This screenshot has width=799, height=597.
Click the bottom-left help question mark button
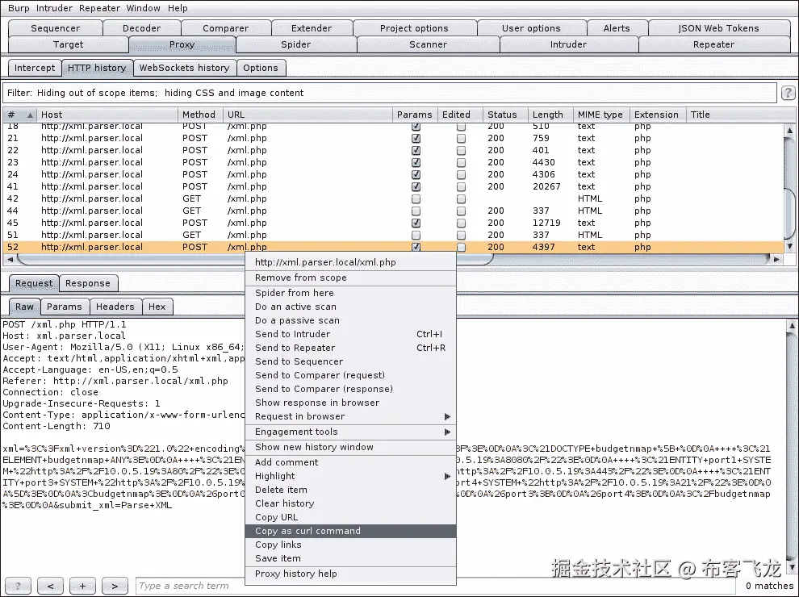pyautogui.click(x=18, y=586)
